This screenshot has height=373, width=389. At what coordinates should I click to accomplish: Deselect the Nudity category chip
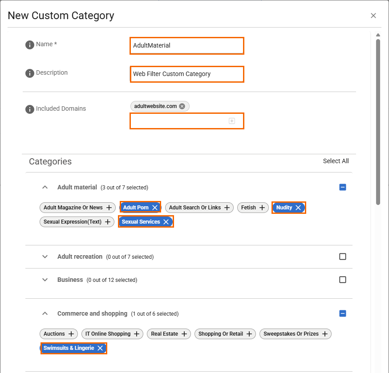[298, 208]
